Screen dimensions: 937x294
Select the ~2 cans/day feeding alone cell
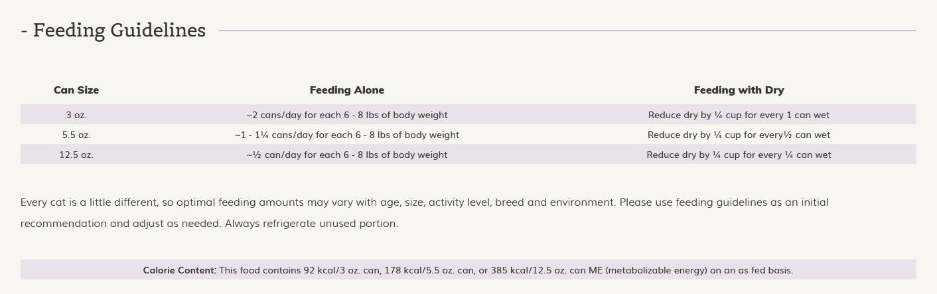[x=346, y=115]
